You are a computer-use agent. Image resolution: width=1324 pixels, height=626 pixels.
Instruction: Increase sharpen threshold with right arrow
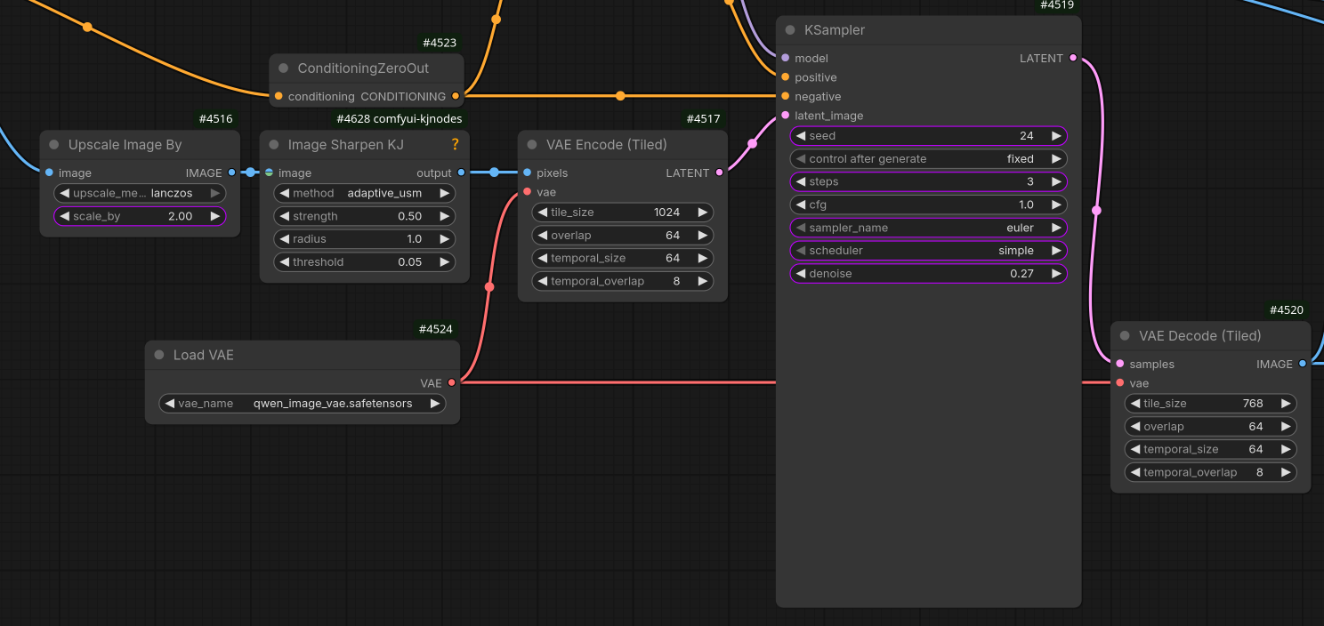(444, 262)
